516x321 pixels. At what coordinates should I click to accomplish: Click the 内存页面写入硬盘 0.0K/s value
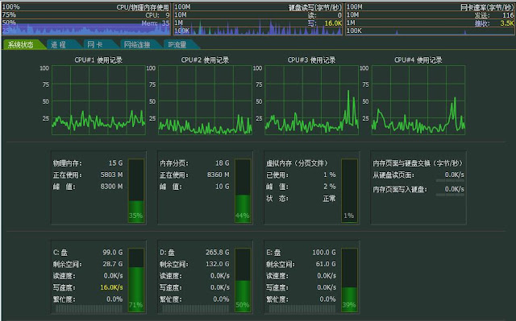(455, 189)
